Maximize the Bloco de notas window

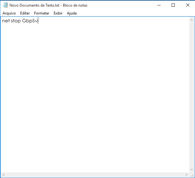[x=173, y=5]
